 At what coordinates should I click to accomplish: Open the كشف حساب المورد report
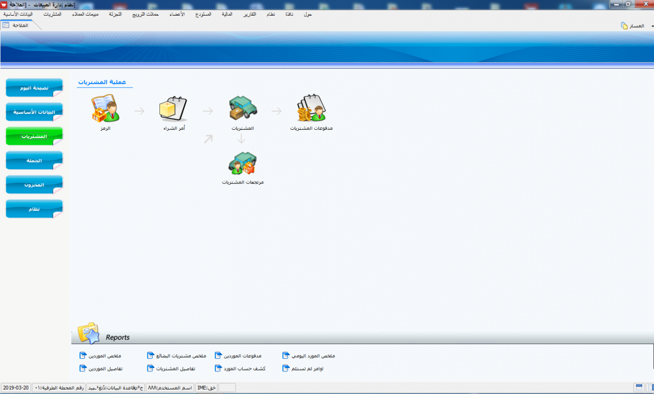tap(240, 369)
